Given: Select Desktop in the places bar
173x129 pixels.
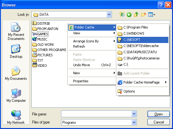Looking at the screenshot, I should click(x=16, y=51).
